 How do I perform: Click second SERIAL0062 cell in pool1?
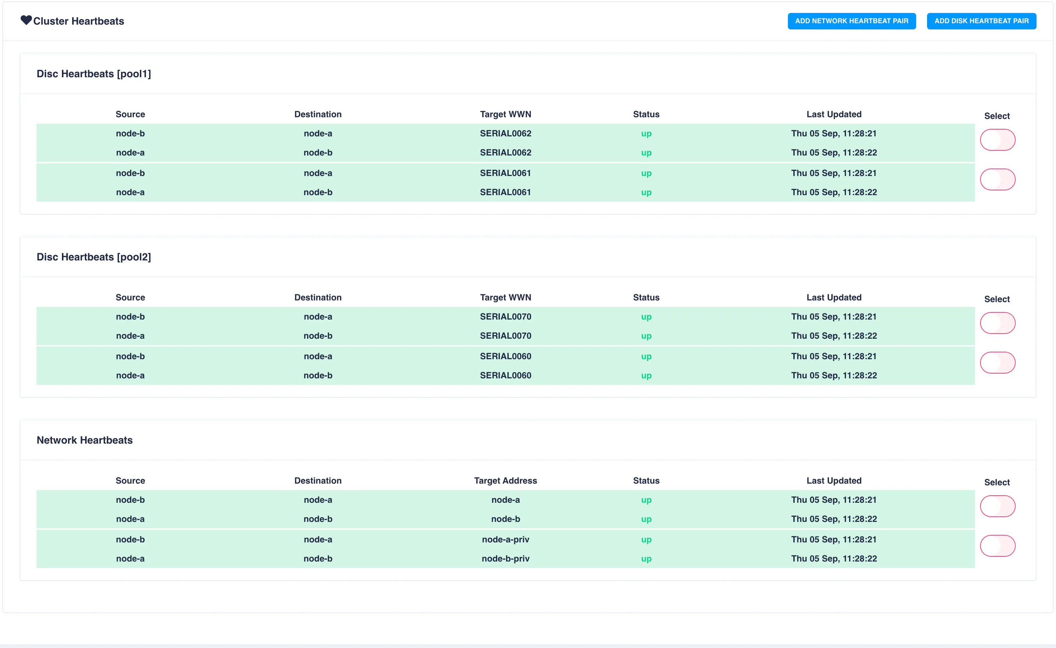pos(505,152)
